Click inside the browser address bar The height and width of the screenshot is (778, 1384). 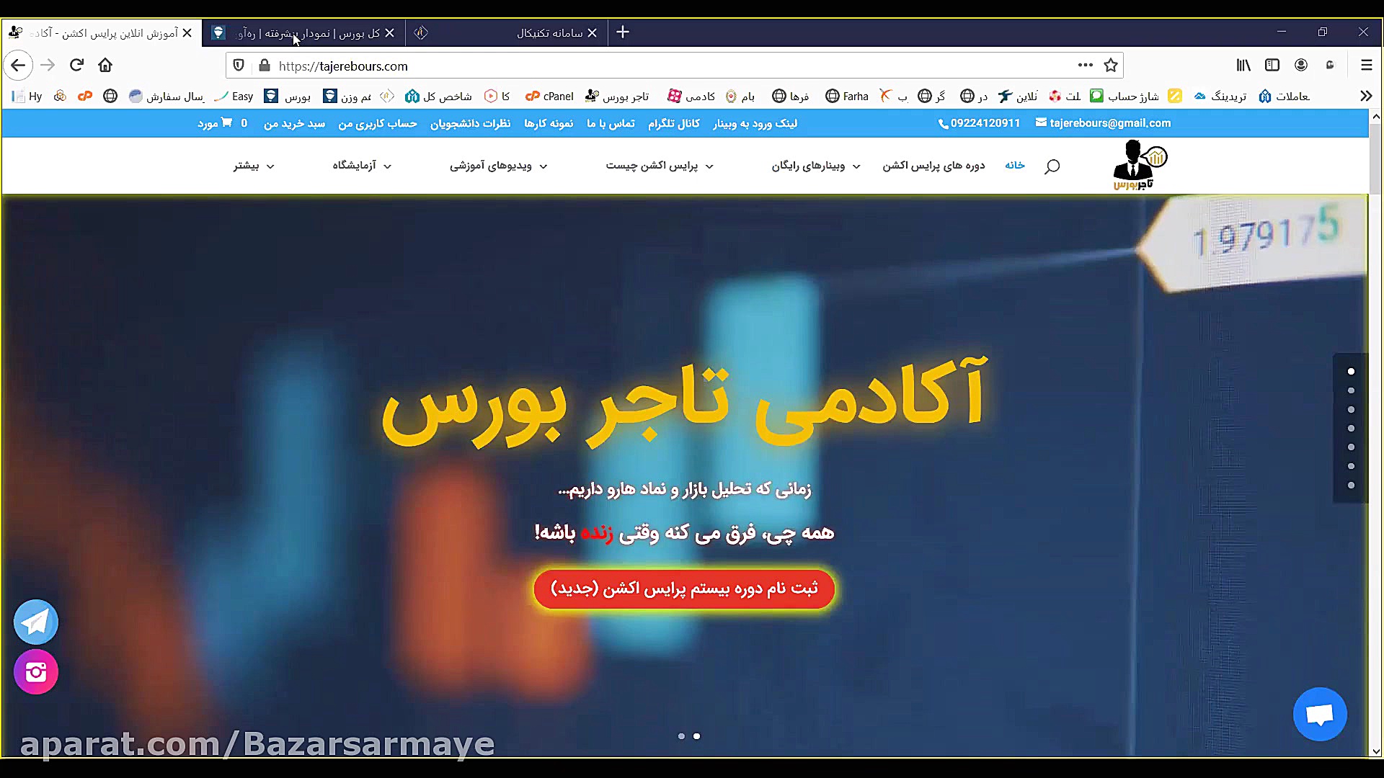[x=649, y=66]
